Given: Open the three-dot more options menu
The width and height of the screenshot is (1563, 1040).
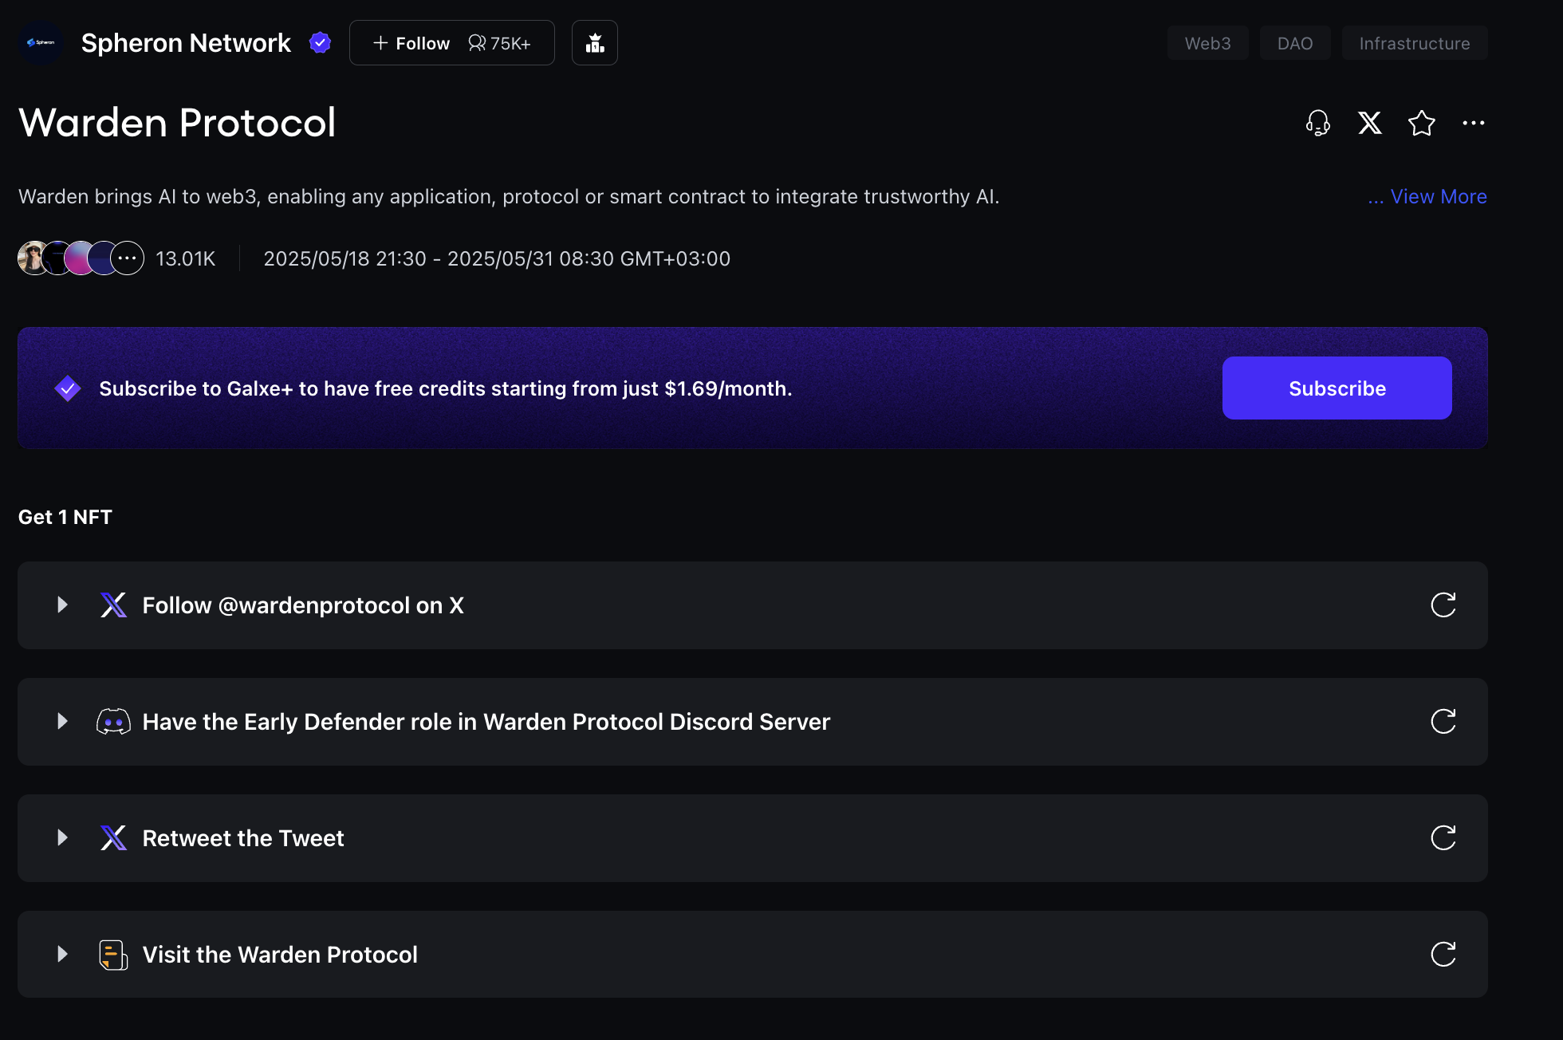Looking at the screenshot, I should click(x=1474, y=123).
